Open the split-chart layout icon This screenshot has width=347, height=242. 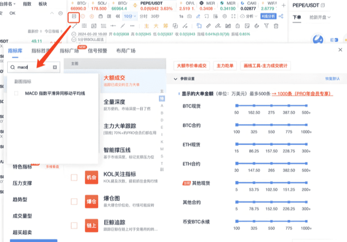109,16
